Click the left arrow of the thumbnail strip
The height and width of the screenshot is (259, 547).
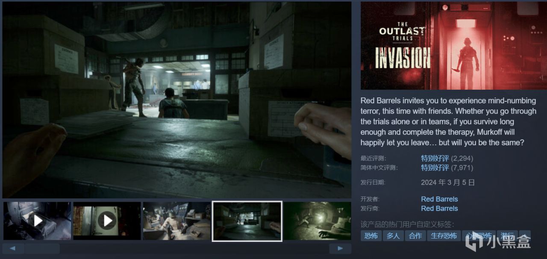13,248
